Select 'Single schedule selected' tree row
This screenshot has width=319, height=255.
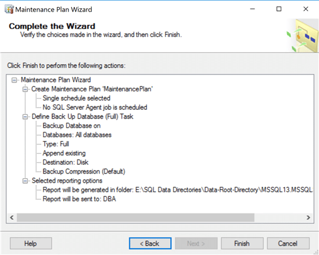(x=77, y=98)
